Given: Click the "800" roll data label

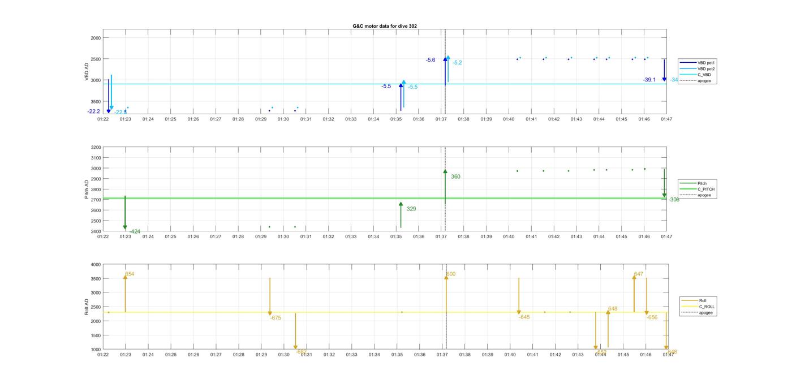Looking at the screenshot, I should pyautogui.click(x=451, y=274).
